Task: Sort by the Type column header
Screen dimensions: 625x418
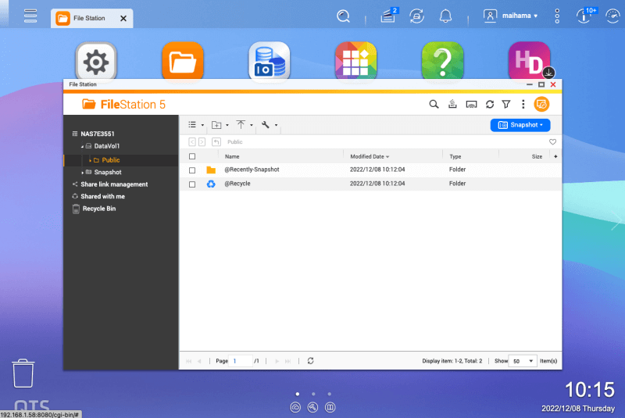Action: (x=455, y=156)
